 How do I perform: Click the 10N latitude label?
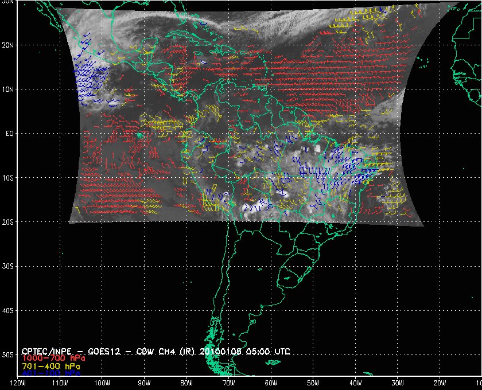coord(7,89)
